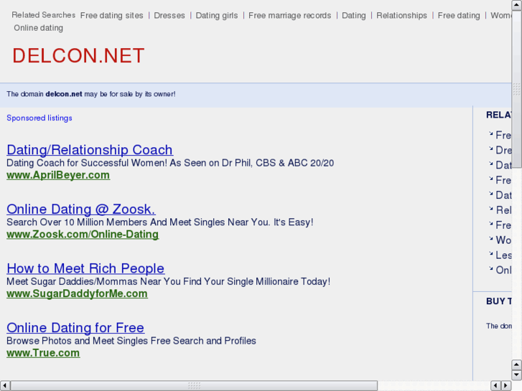The image size is (522, 391).
Task: Open 'Free dating sites' related search
Action: 111,15
